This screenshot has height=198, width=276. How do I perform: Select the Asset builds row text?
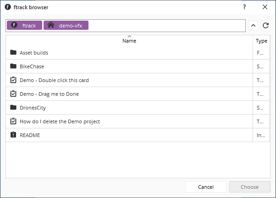tap(34, 53)
